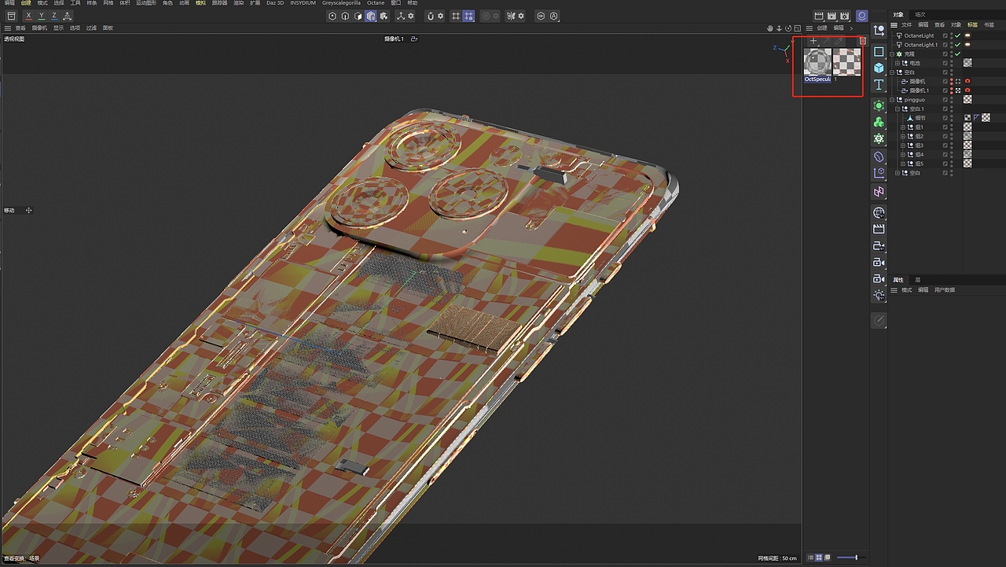
Task: Collapse the 空白.1 object tree
Action: pos(898,109)
